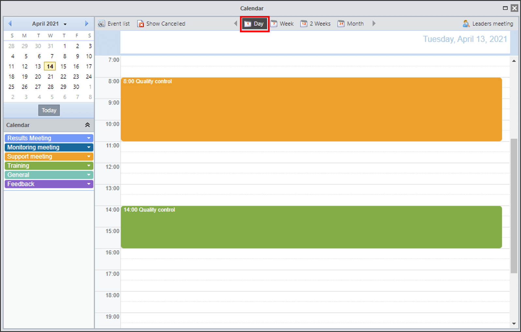Open the Event list view
Viewport: 521px width, 332px height.
(114, 24)
